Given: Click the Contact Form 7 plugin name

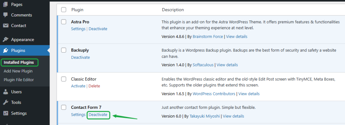Looking at the screenshot, I should (x=86, y=107).
